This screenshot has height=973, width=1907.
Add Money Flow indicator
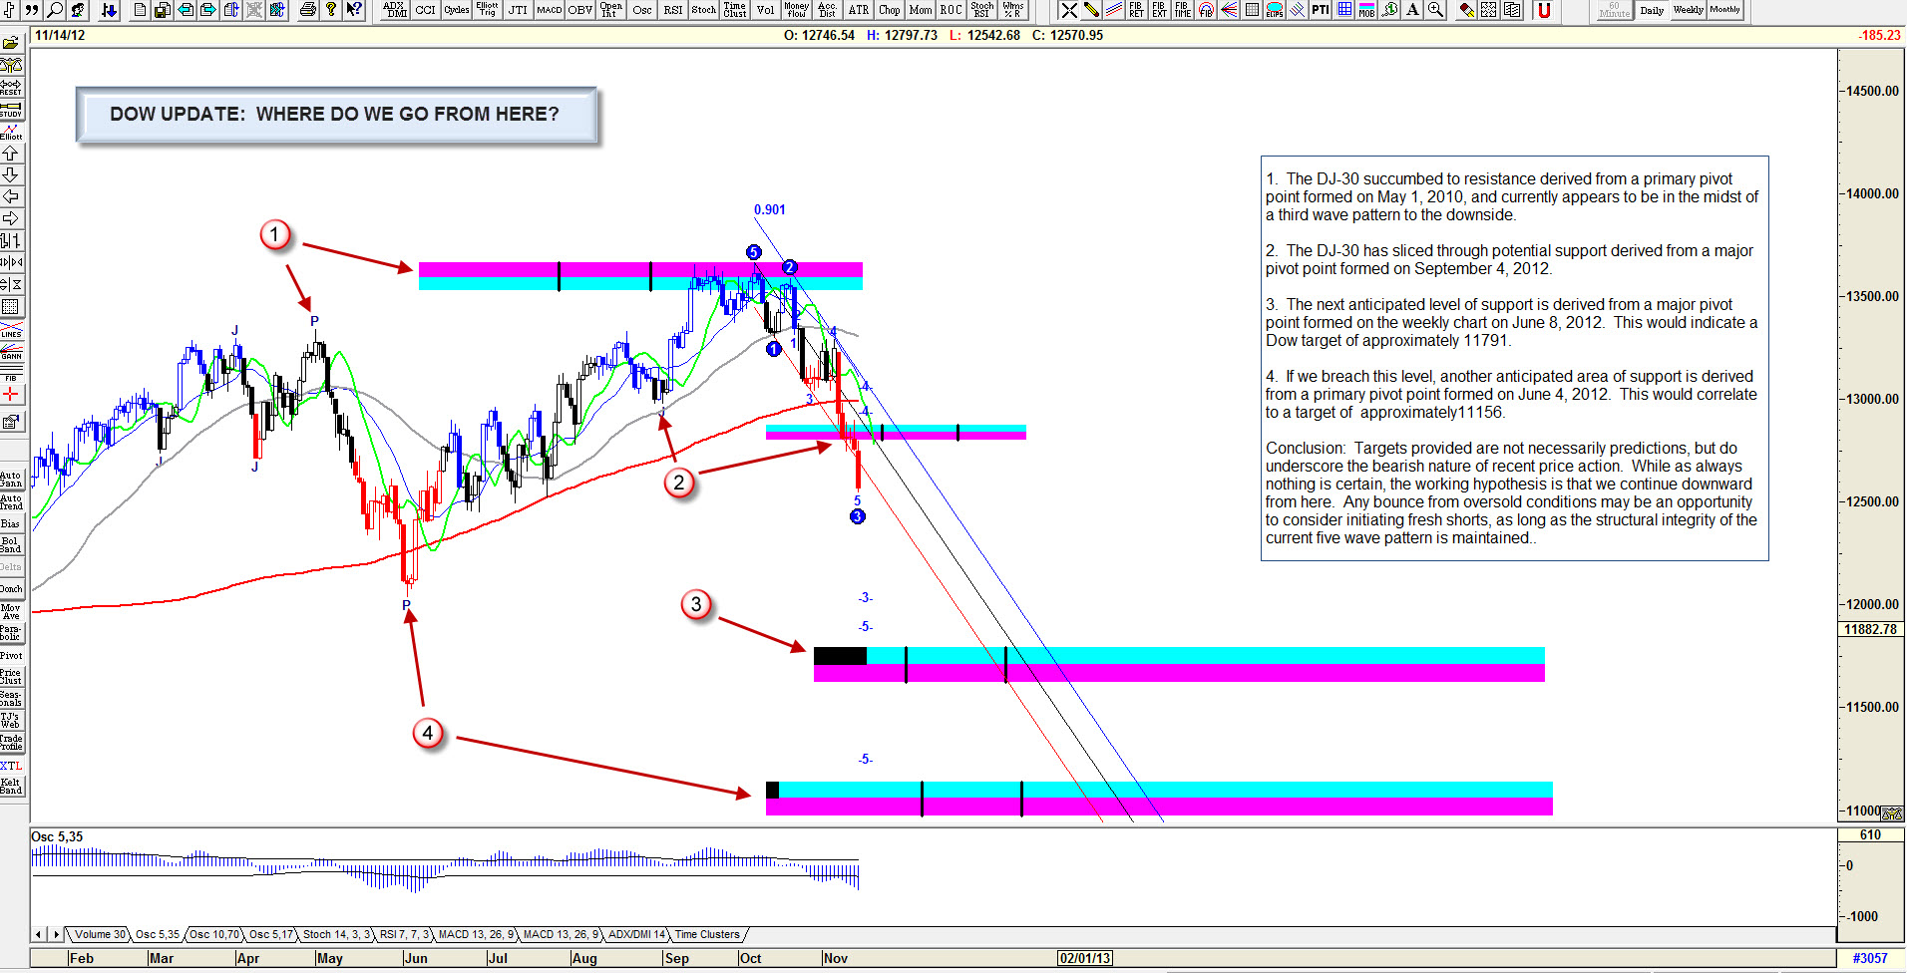(796, 10)
